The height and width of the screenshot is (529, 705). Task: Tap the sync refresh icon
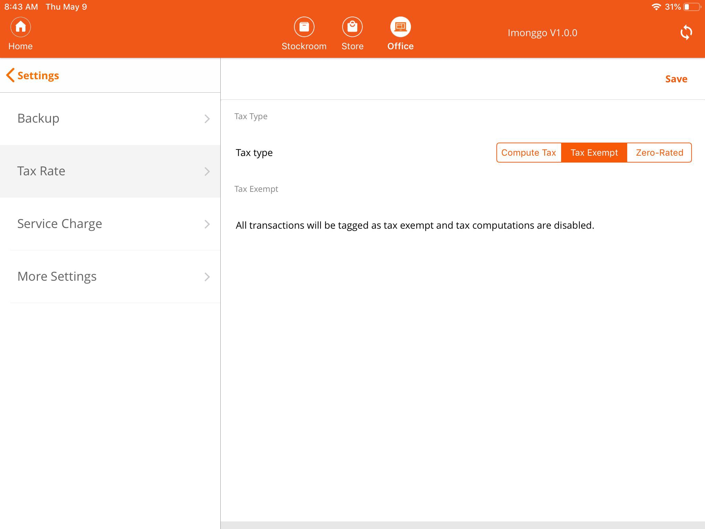(x=686, y=33)
